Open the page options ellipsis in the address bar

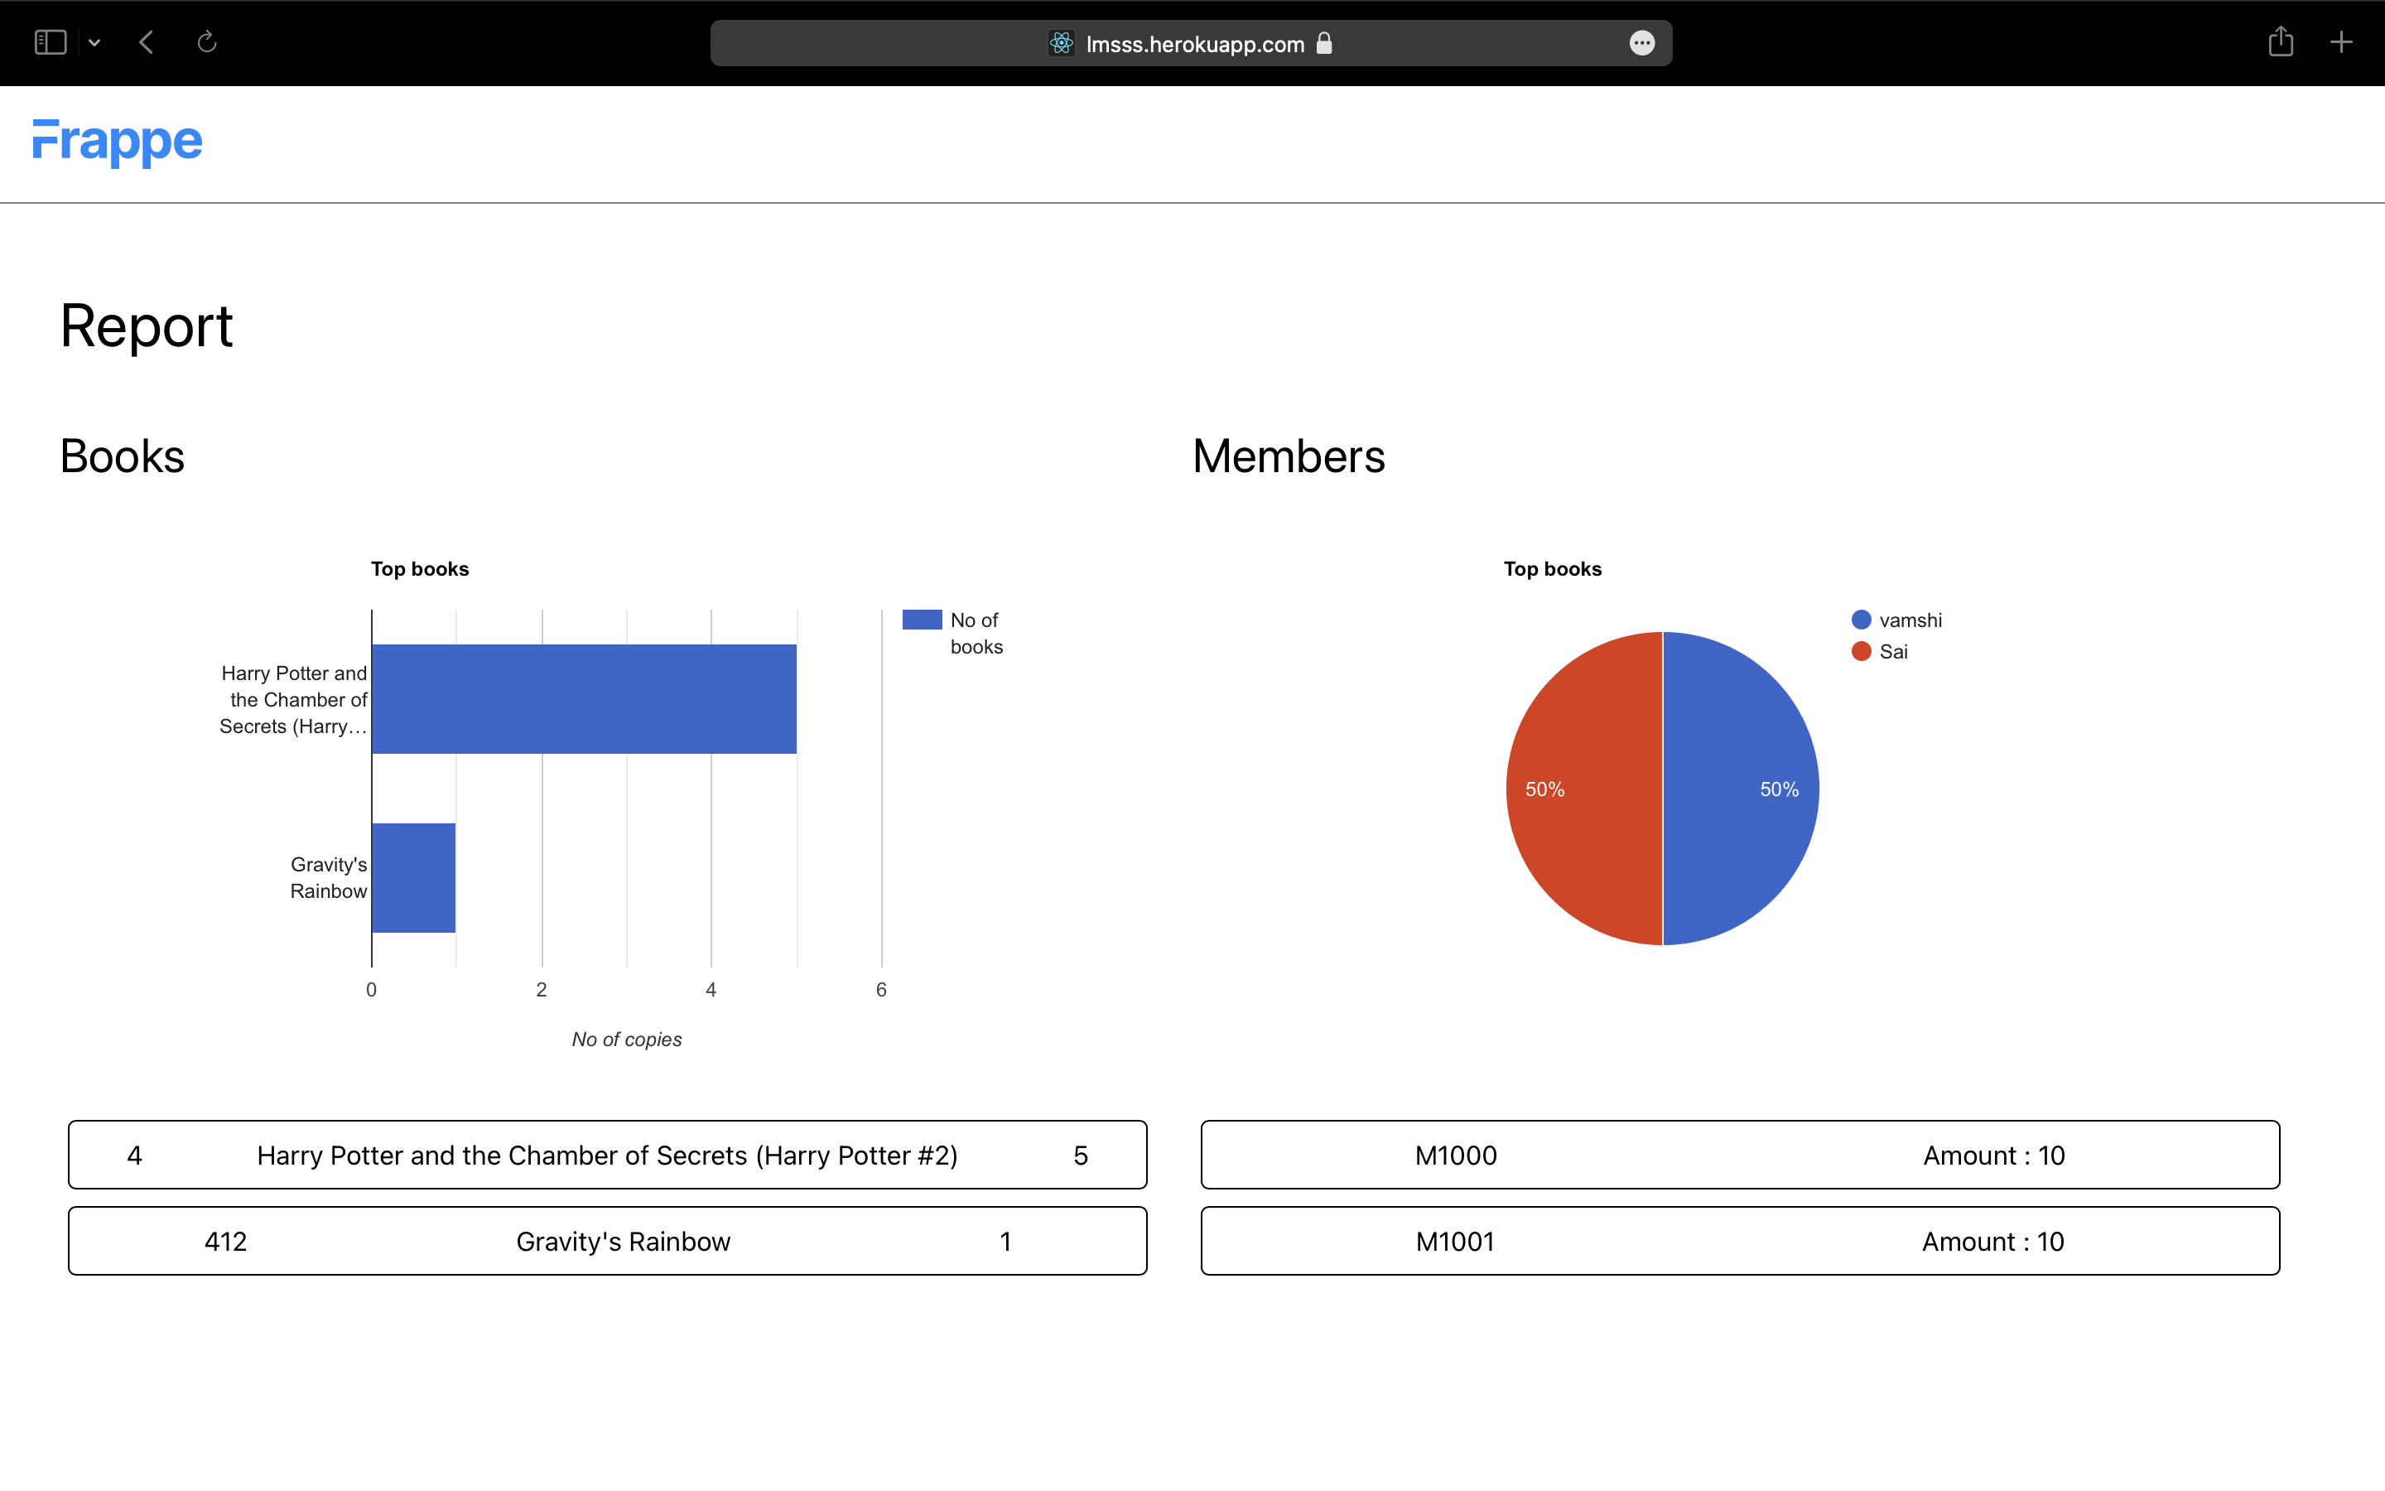coord(1642,42)
